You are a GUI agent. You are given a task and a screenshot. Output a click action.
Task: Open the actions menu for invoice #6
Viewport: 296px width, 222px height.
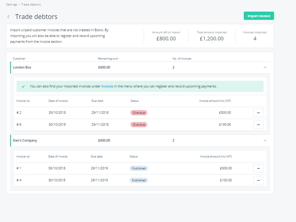[258, 124]
